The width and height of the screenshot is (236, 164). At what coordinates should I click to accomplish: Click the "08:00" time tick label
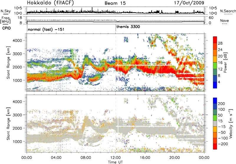pos(86,158)
